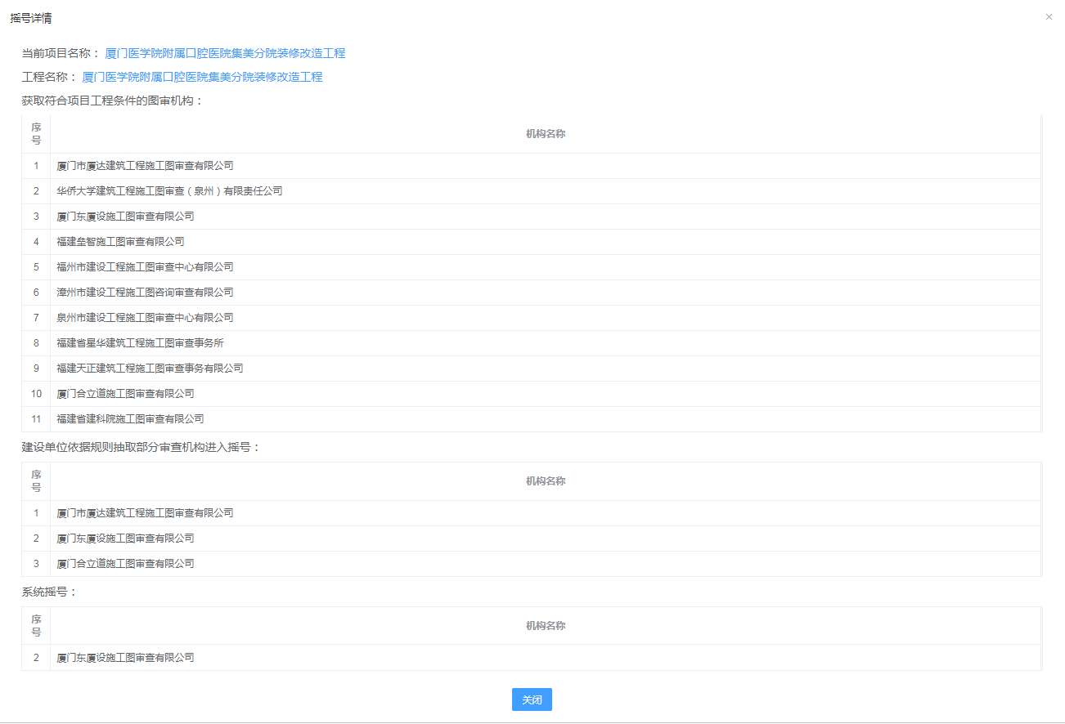Click 厦门市厦达建筑工程施工图审查有限公司 in the 图审机构 table

click(145, 166)
